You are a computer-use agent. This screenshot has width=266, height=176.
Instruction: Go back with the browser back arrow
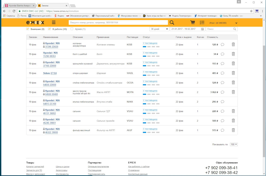tap(4, 11)
